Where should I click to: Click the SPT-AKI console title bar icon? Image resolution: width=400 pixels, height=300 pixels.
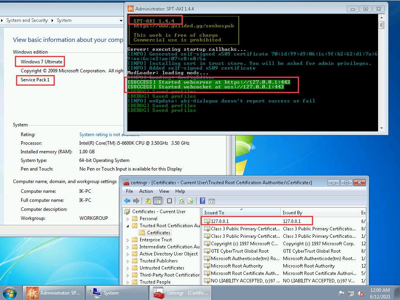(131, 9)
